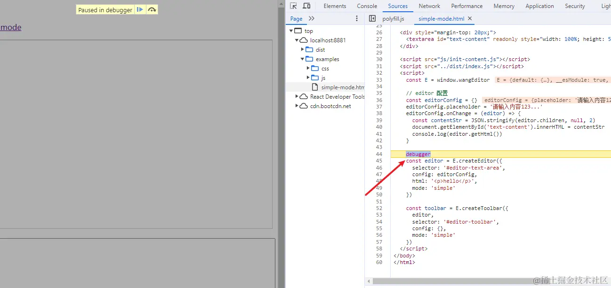This screenshot has width=611, height=288.
Task: Select the 'cdn.bootcdn.net' tree label
Action: [x=330, y=106]
